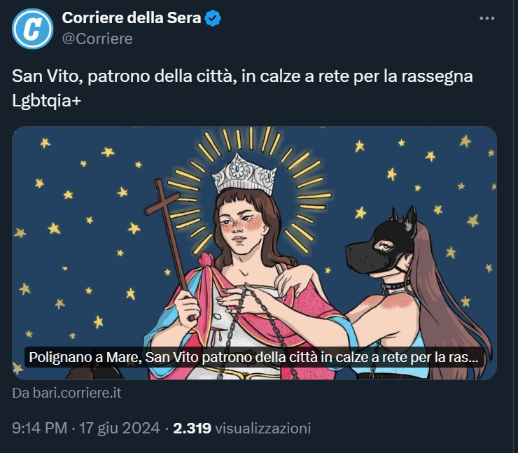Screen dimensions: 518x453
Task: Open the Corriere della Sera display name
Action: pyautogui.click(x=132, y=18)
